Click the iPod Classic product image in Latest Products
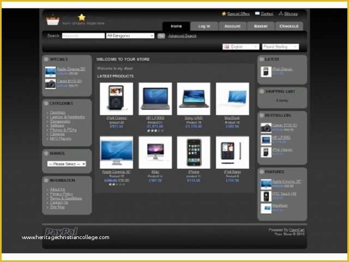 pyautogui.click(x=116, y=99)
